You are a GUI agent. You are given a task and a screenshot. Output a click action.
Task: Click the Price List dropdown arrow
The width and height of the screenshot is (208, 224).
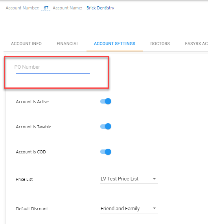(x=154, y=179)
